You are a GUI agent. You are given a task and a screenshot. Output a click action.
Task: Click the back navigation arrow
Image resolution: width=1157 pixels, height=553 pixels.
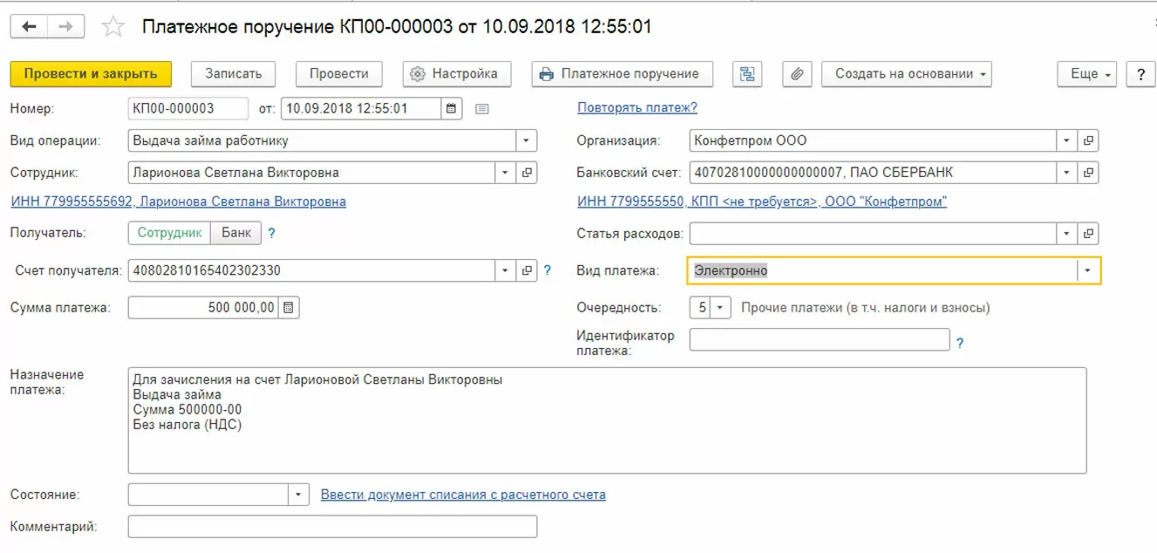pos(30,27)
